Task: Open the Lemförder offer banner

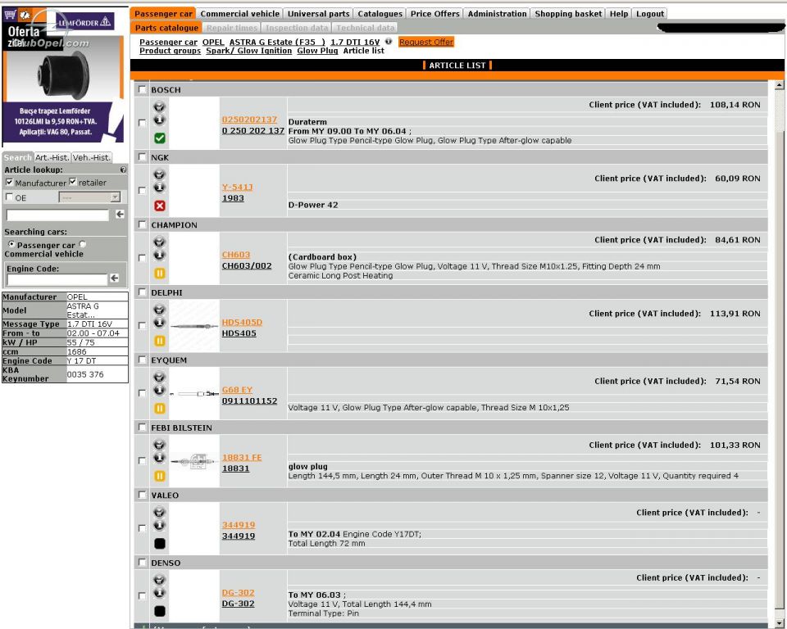Action: 63,76
